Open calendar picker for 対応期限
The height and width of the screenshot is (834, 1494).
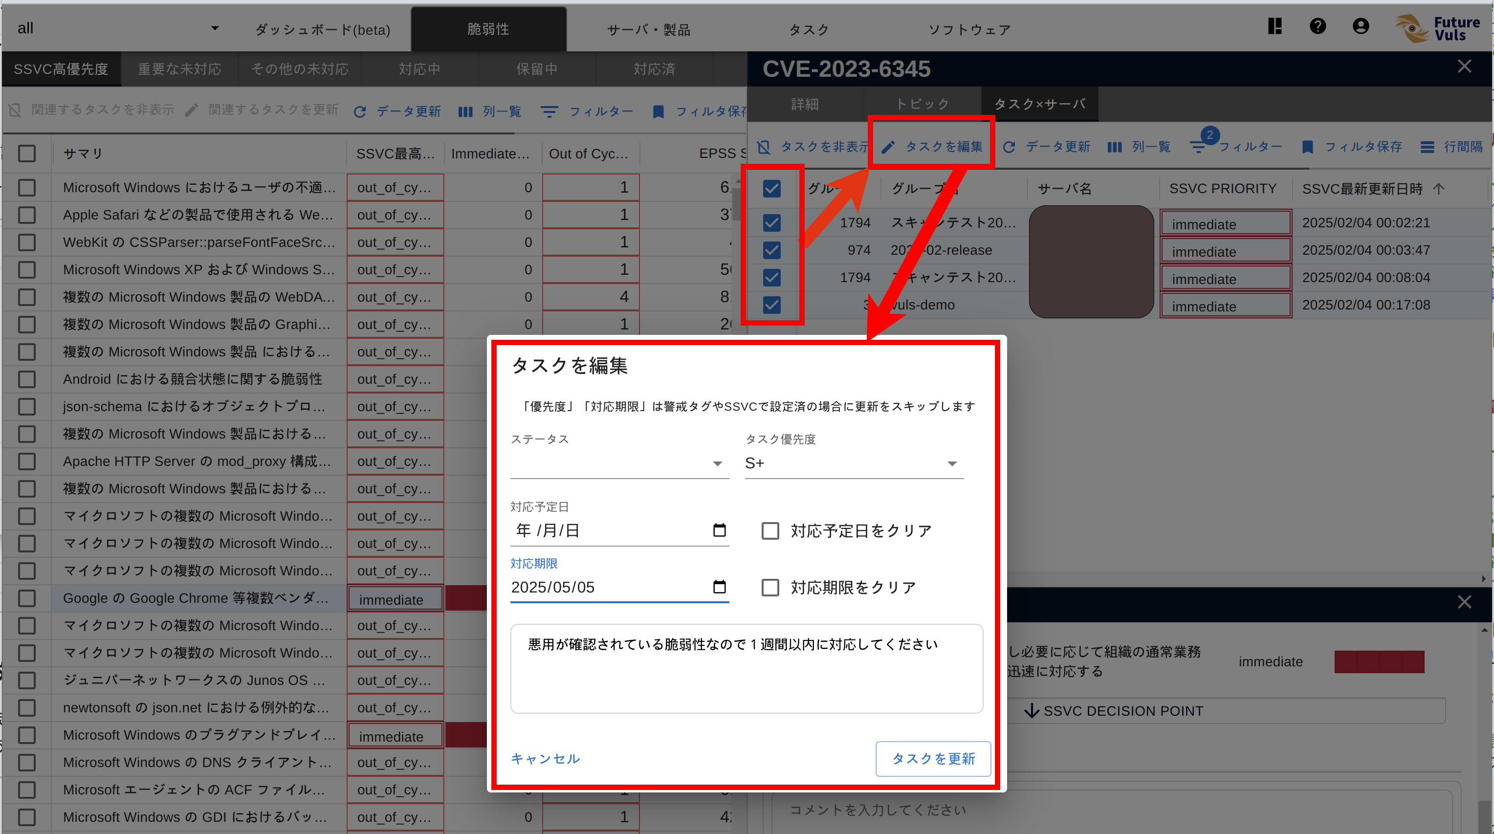tap(719, 587)
